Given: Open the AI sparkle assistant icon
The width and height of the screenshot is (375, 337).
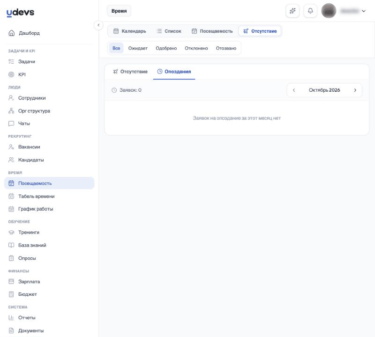Looking at the screenshot, I should [292, 11].
